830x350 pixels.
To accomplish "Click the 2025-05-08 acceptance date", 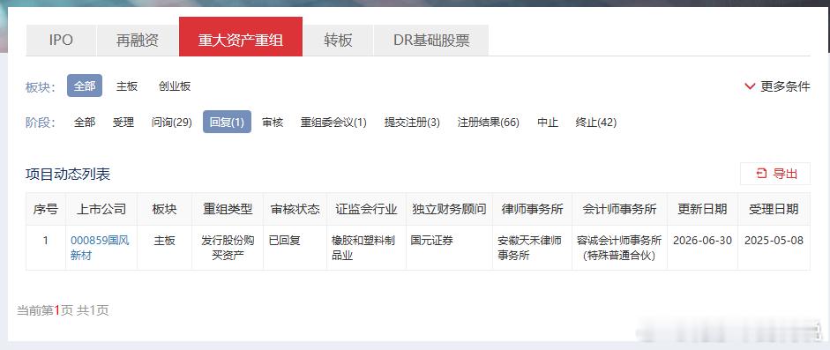I will 774,241.
